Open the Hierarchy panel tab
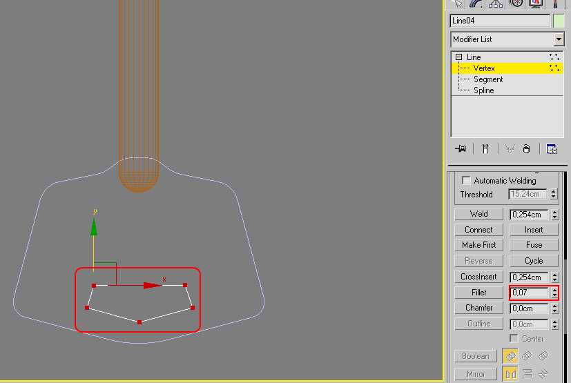 (496, 3)
